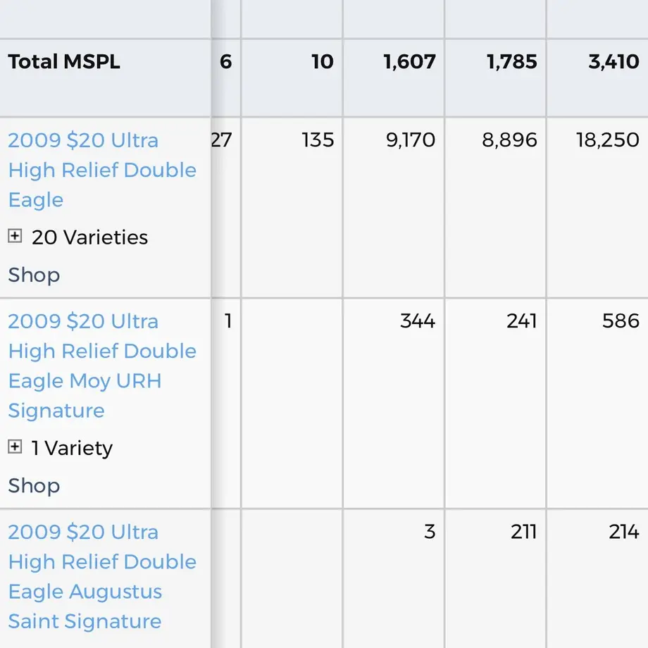Click Shop under the 1 Variety row

34,486
